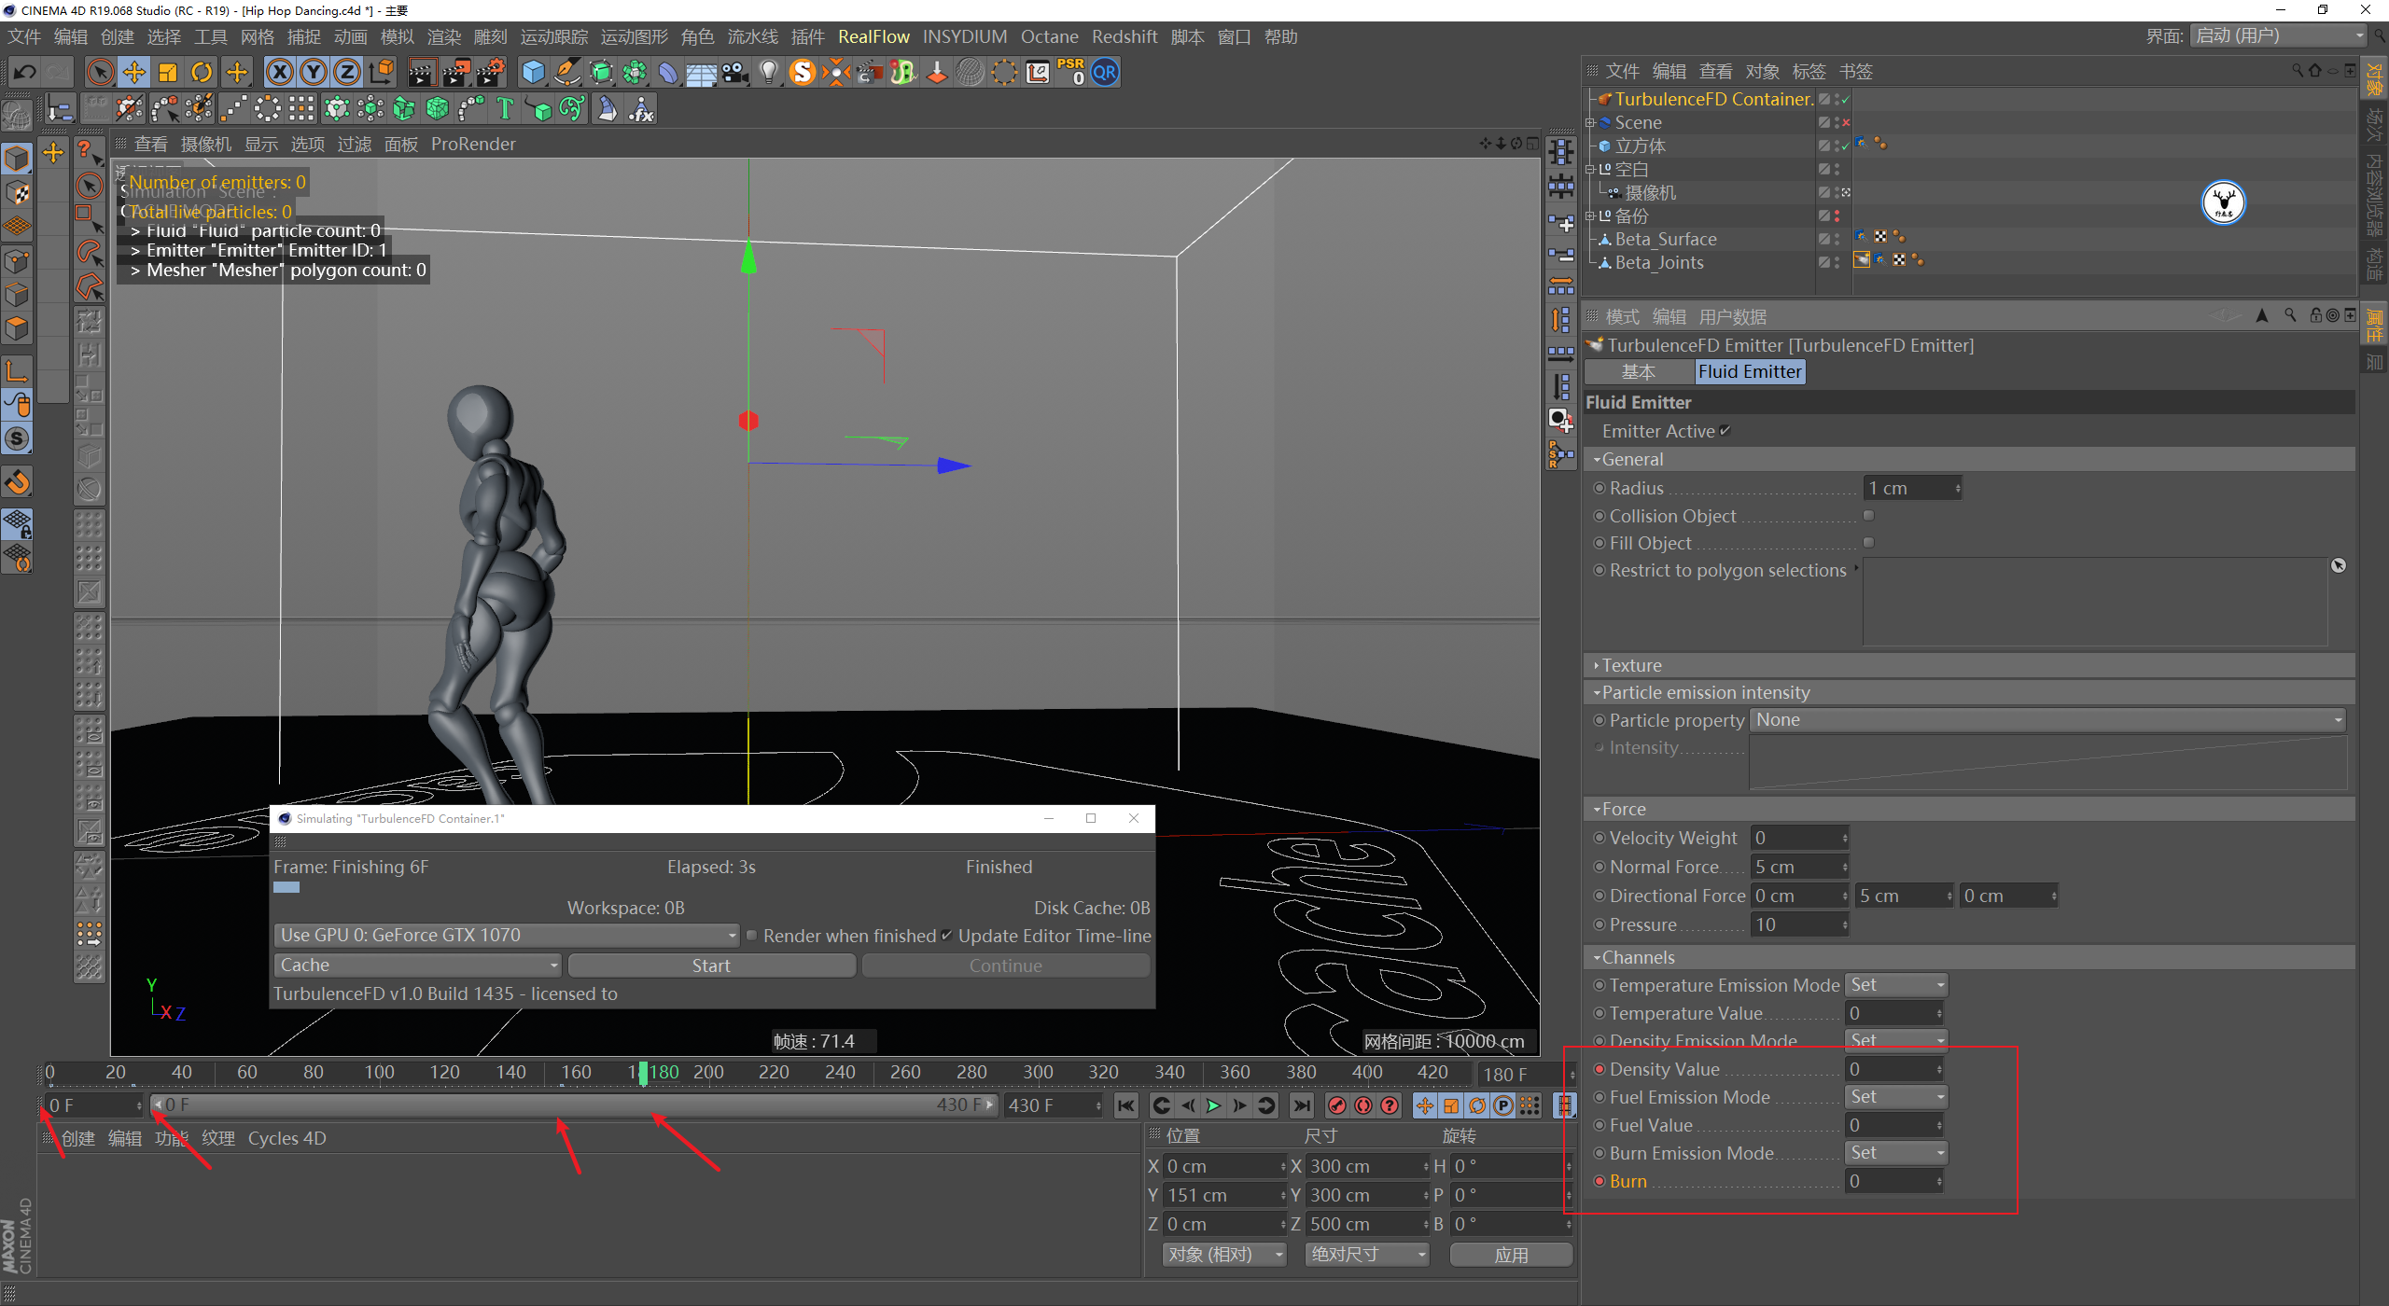Enable the Collision Object checkbox
This screenshot has height=1306, width=2389.
1868,516
